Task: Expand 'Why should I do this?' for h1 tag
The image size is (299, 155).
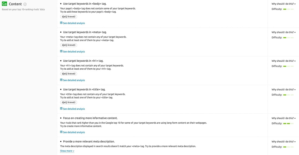Action: [284, 61]
